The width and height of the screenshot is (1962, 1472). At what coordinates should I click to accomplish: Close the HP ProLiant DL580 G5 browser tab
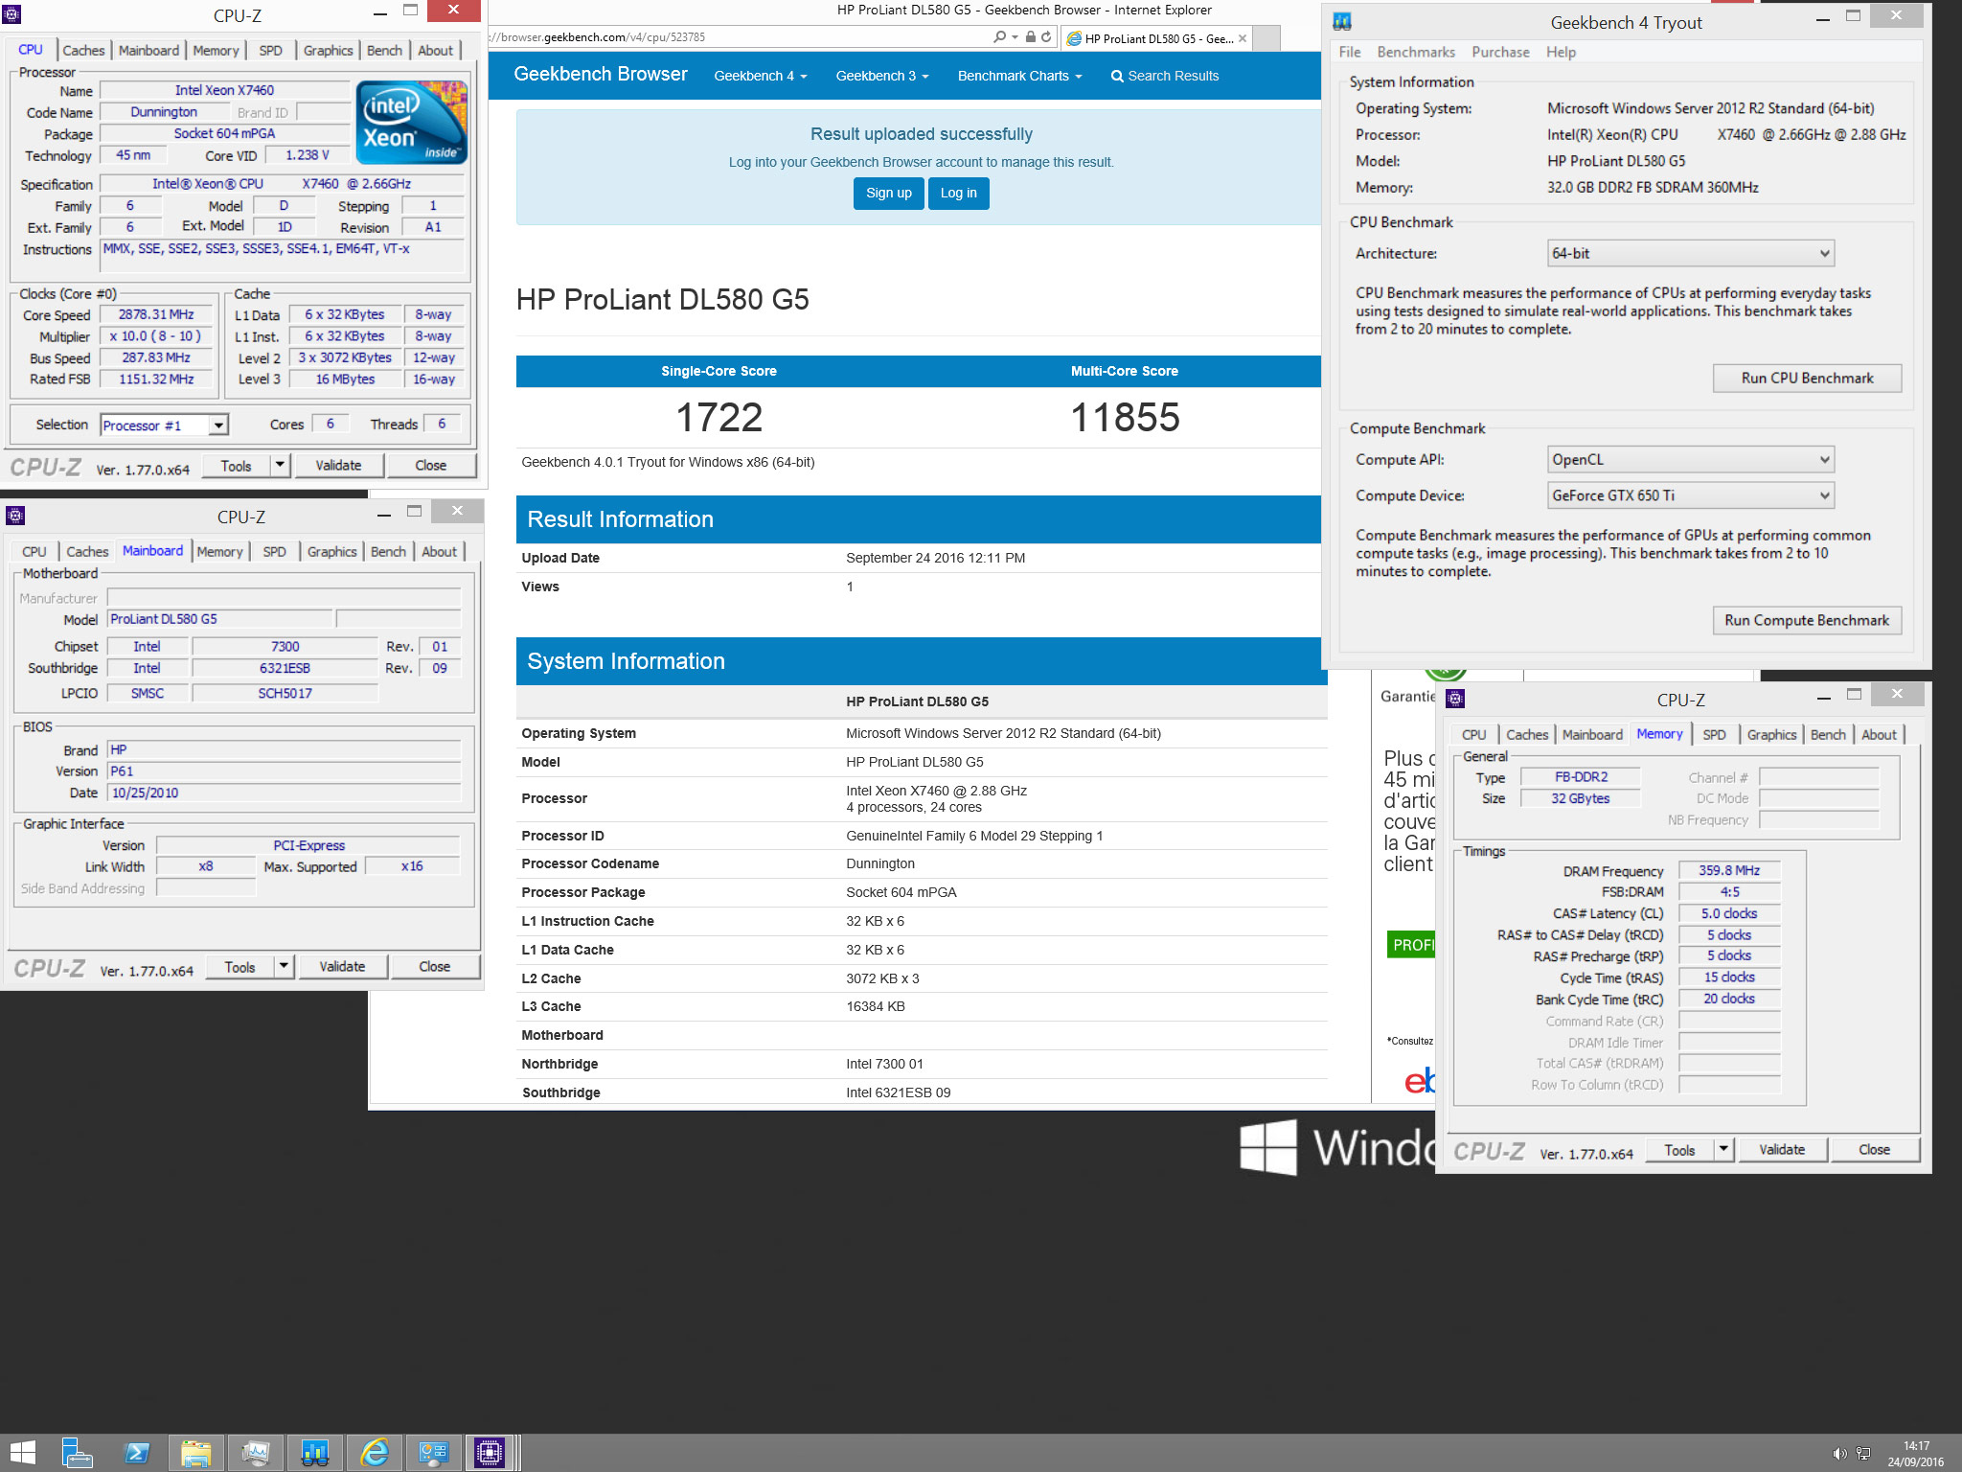tap(1243, 38)
